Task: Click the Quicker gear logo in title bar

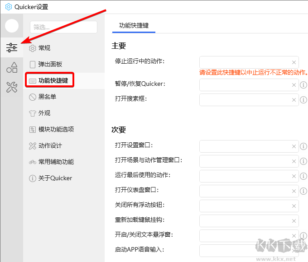Action: (9, 7)
